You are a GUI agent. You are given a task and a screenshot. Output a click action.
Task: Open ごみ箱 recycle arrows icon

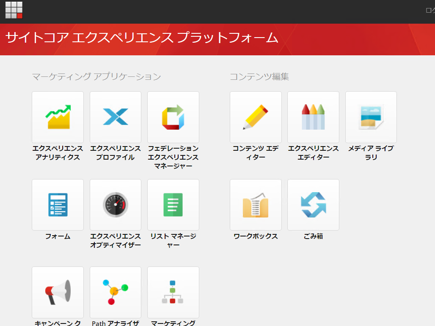(x=313, y=205)
